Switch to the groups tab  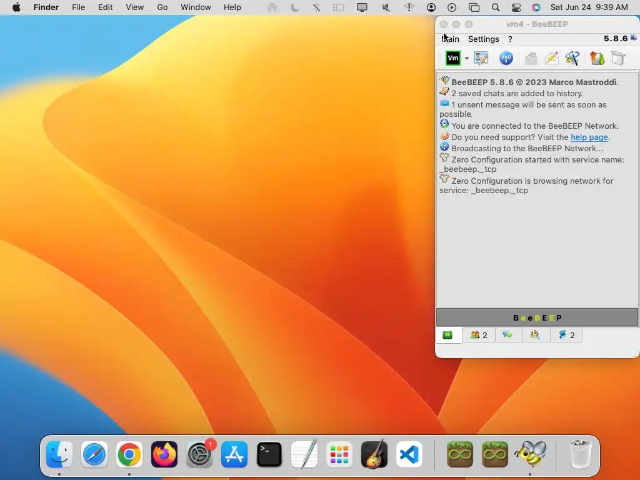[535, 335]
